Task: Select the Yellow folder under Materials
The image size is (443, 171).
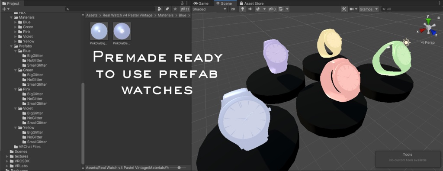Action: (x=26, y=41)
